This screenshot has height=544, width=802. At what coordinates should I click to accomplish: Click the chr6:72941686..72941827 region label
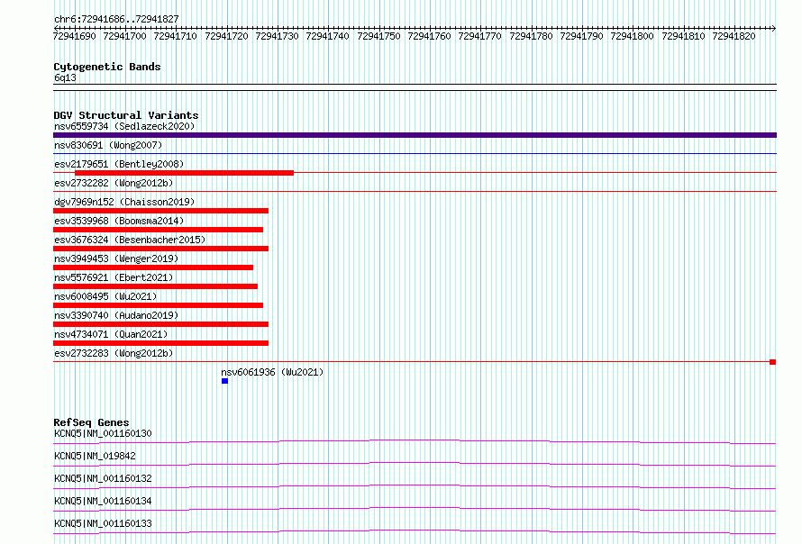point(116,19)
